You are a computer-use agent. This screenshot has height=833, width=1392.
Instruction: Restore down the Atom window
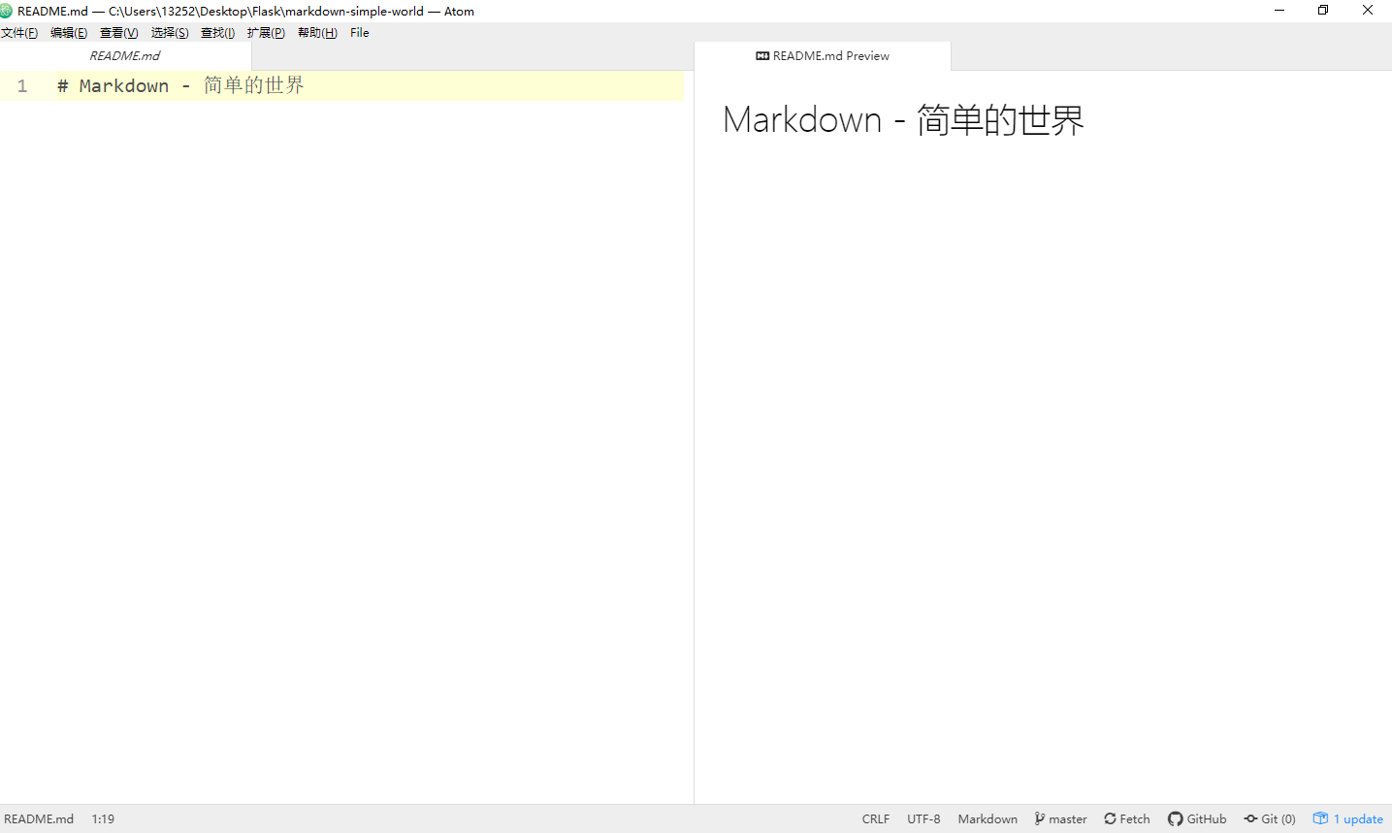click(1323, 11)
